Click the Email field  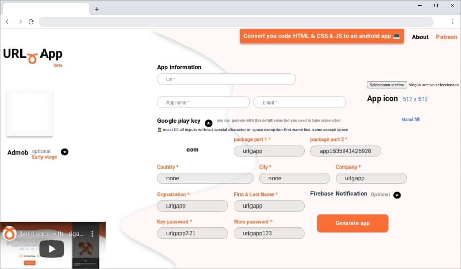point(300,102)
